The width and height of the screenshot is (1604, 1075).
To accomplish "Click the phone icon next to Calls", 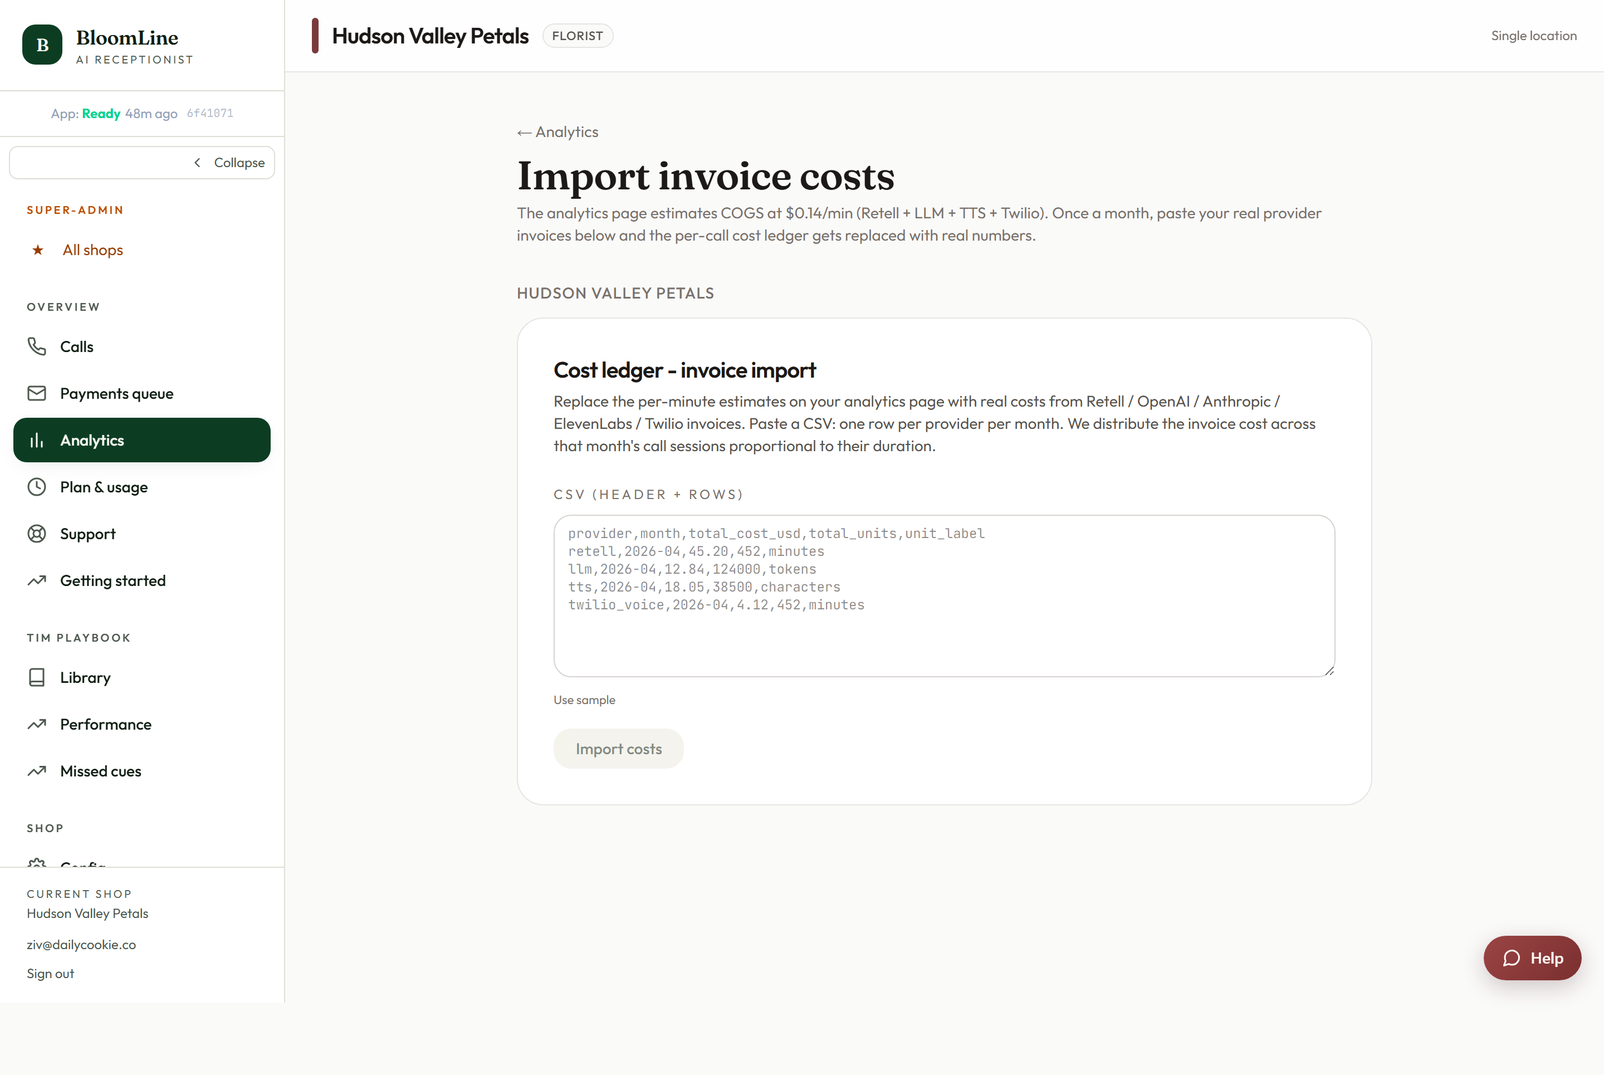I will (x=36, y=346).
